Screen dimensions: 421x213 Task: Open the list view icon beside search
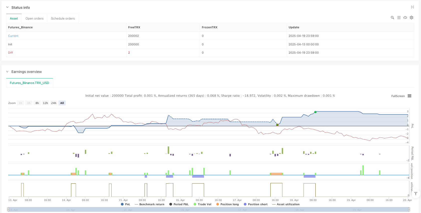pos(399,18)
